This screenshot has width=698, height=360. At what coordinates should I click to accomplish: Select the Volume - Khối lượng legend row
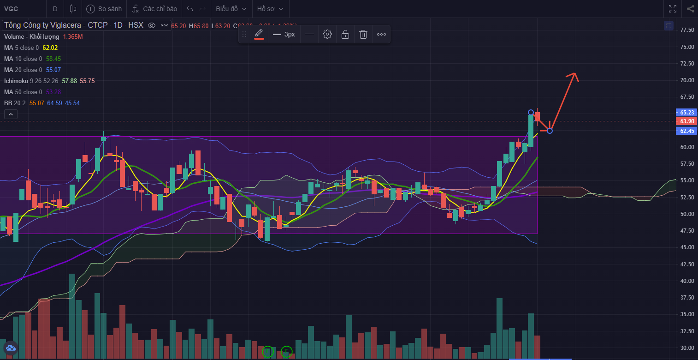[x=32, y=36]
